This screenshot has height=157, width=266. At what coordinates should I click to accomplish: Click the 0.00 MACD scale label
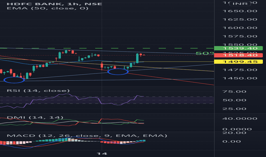(x=231, y=141)
